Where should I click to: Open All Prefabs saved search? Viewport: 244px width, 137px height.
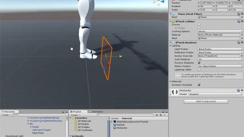point(82,127)
